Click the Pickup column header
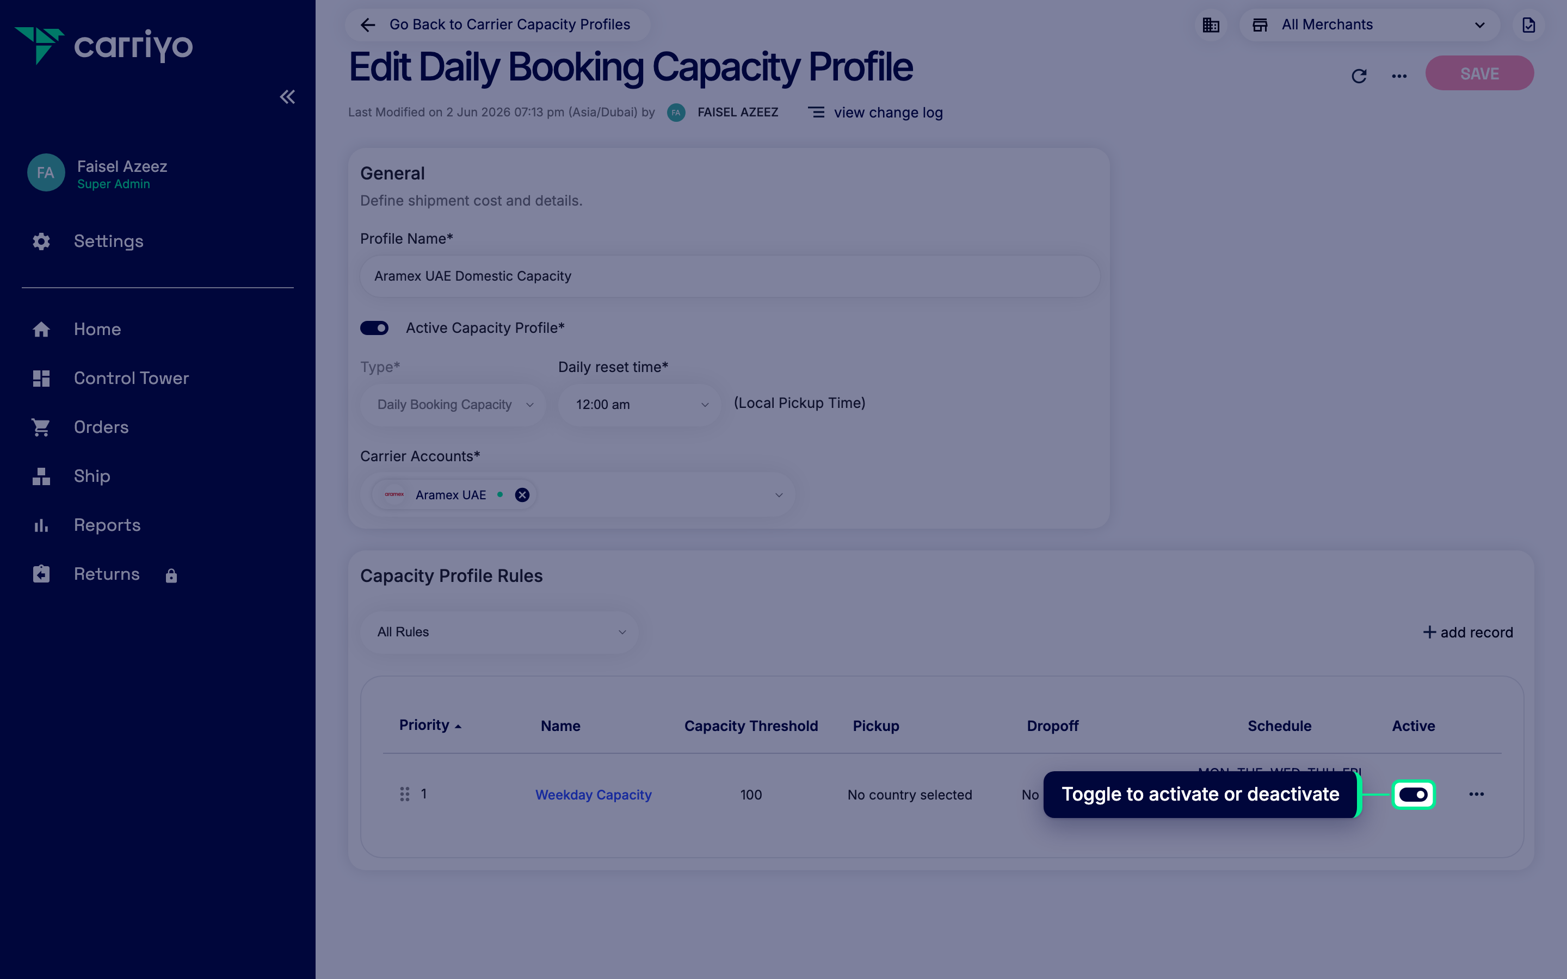 (x=875, y=726)
